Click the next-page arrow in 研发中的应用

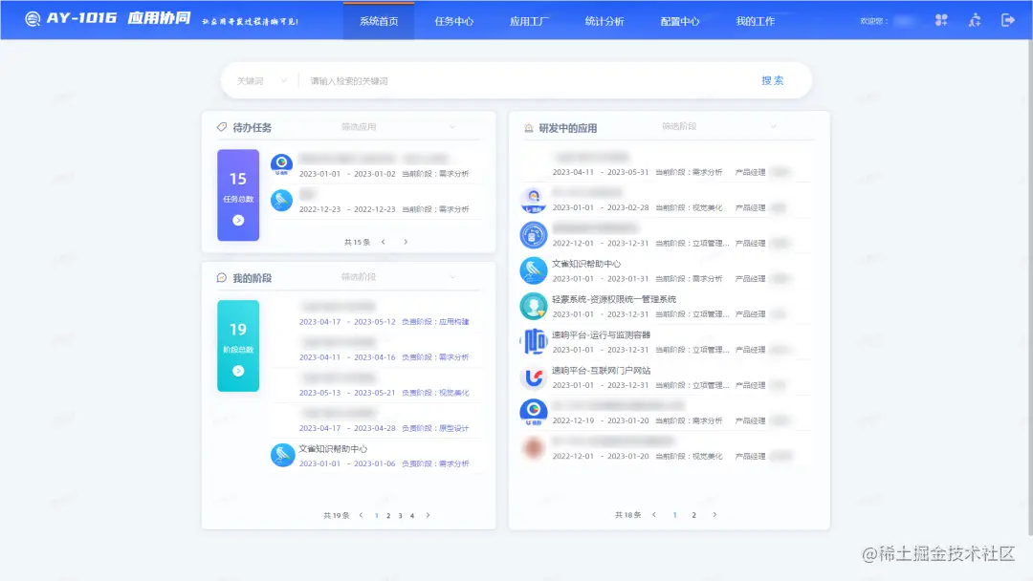(714, 514)
